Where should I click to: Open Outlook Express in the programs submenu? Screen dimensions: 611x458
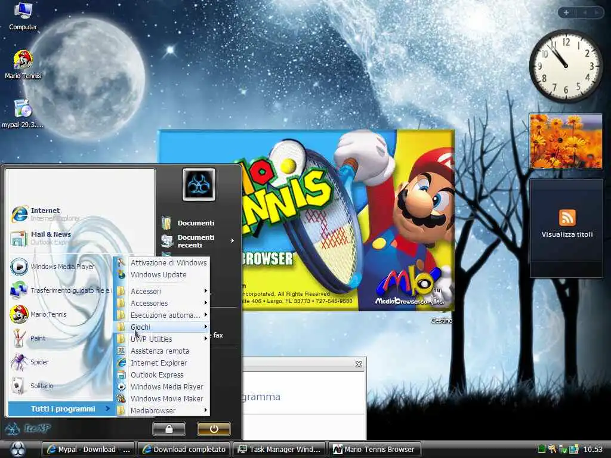point(162,375)
